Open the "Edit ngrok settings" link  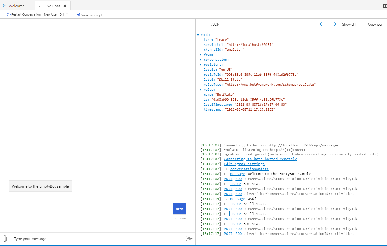pos(244,164)
